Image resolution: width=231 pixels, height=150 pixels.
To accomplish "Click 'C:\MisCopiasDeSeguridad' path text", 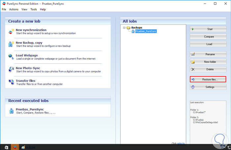I will [205, 122].
